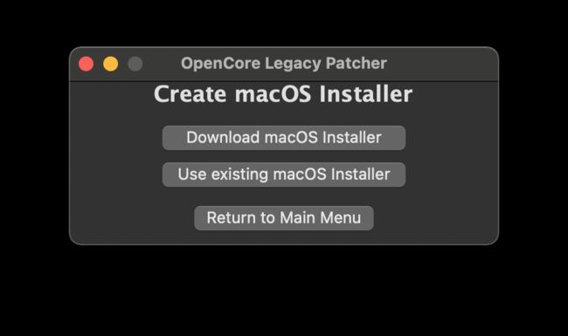
Task: Focus the window by clicking its title bar
Action: (x=442, y=64)
